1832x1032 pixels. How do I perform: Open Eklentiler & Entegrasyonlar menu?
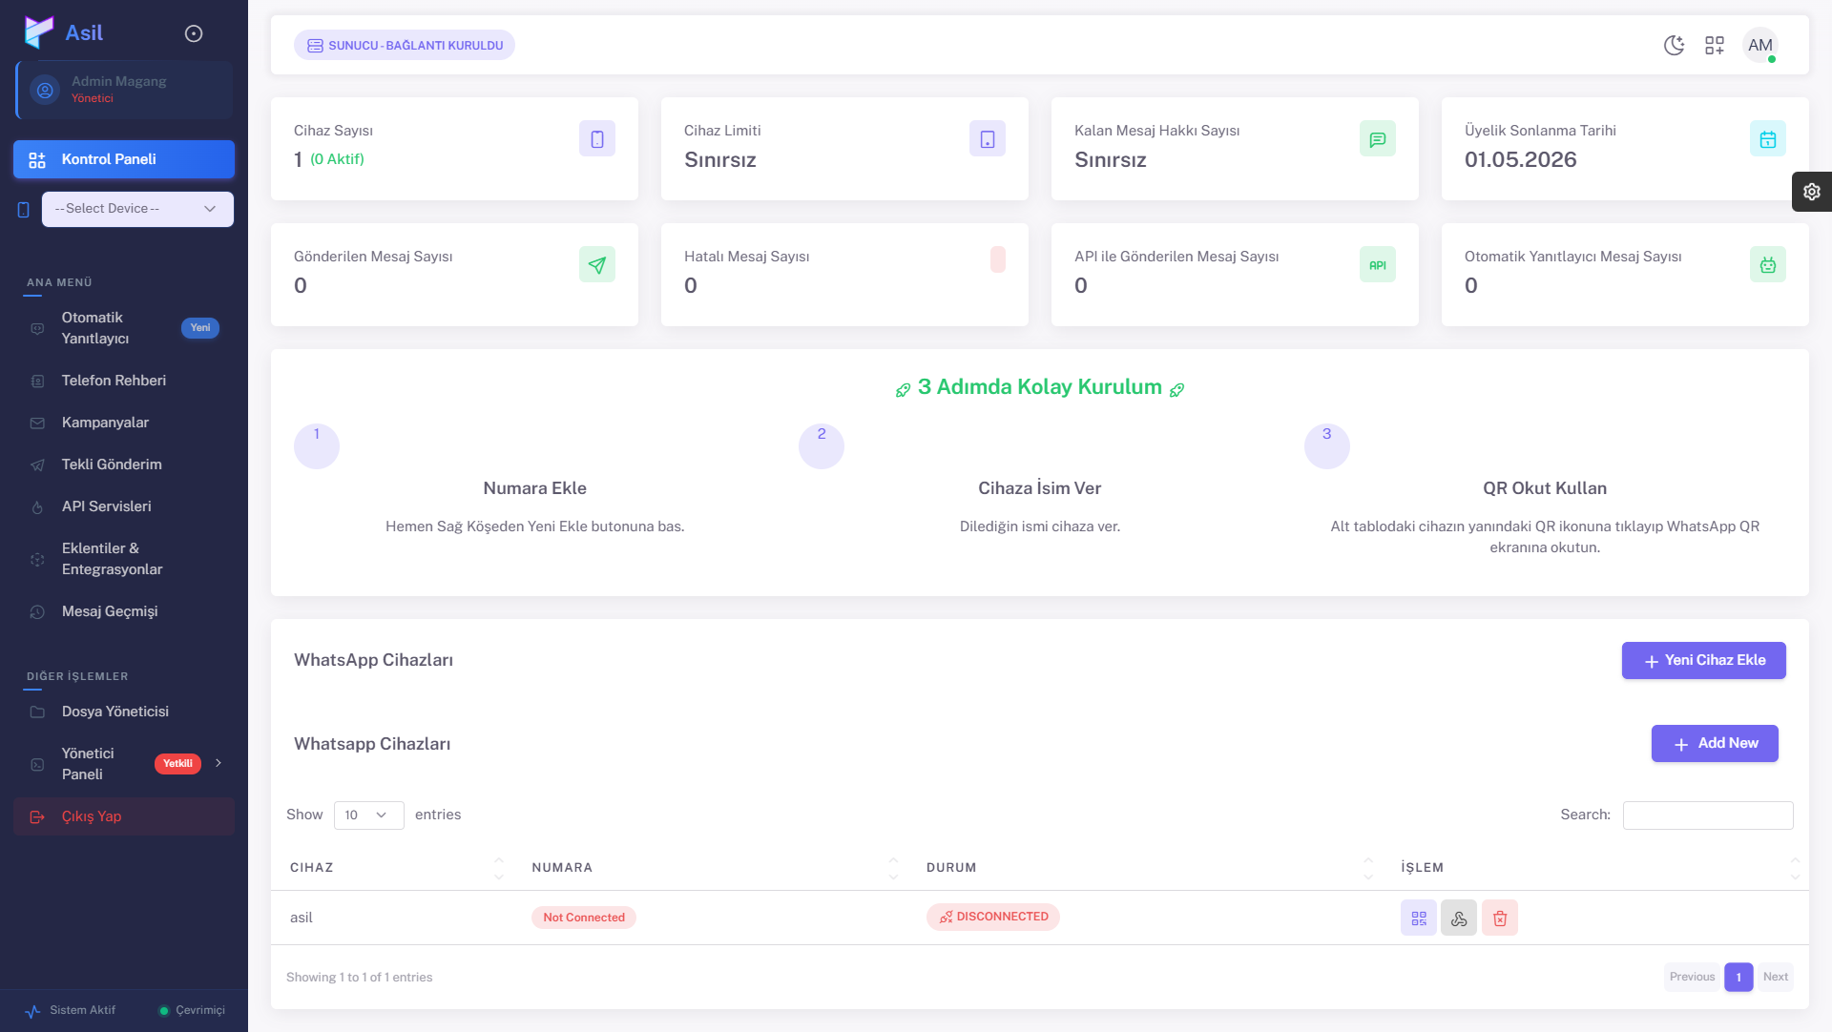pos(124,559)
